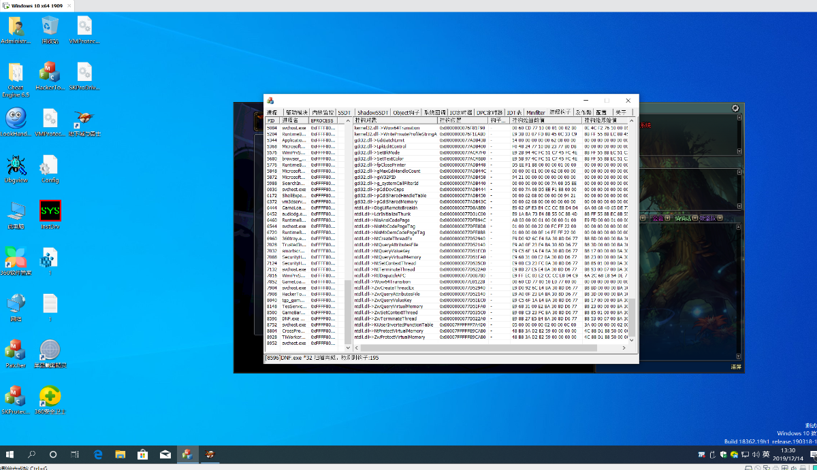Open the 关于 tab

point(621,112)
